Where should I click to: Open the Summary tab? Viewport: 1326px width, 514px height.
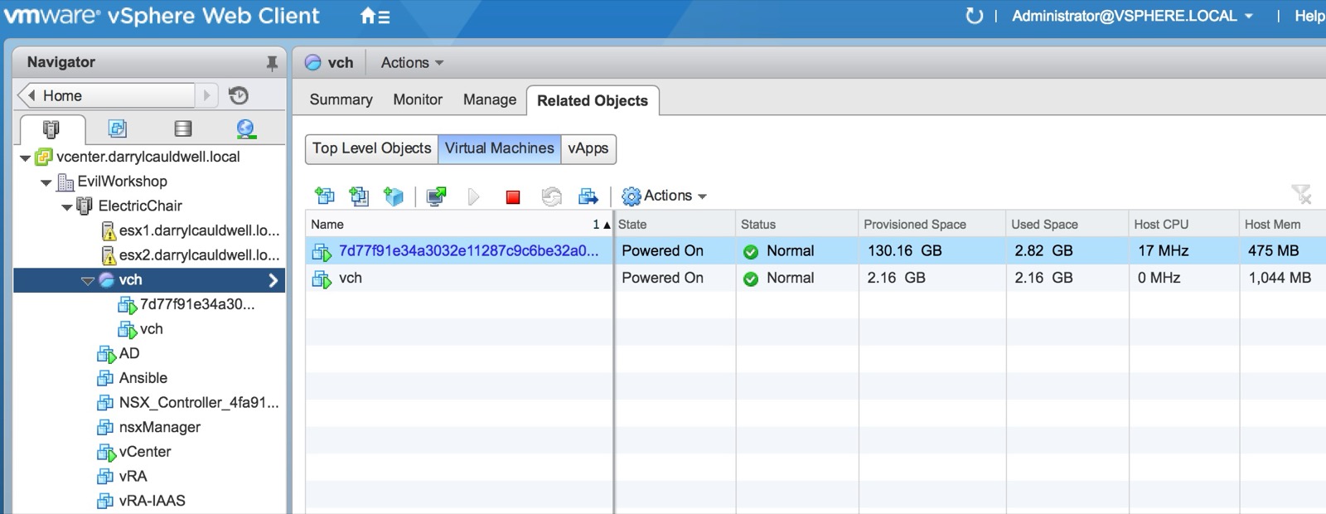click(x=341, y=99)
